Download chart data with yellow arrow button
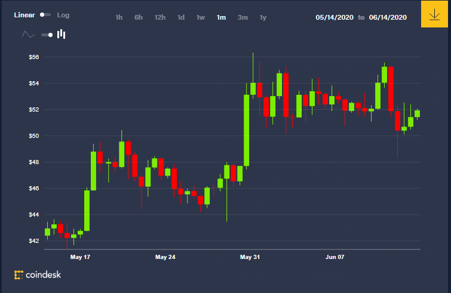Image resolution: width=451 pixels, height=293 pixels. point(434,14)
